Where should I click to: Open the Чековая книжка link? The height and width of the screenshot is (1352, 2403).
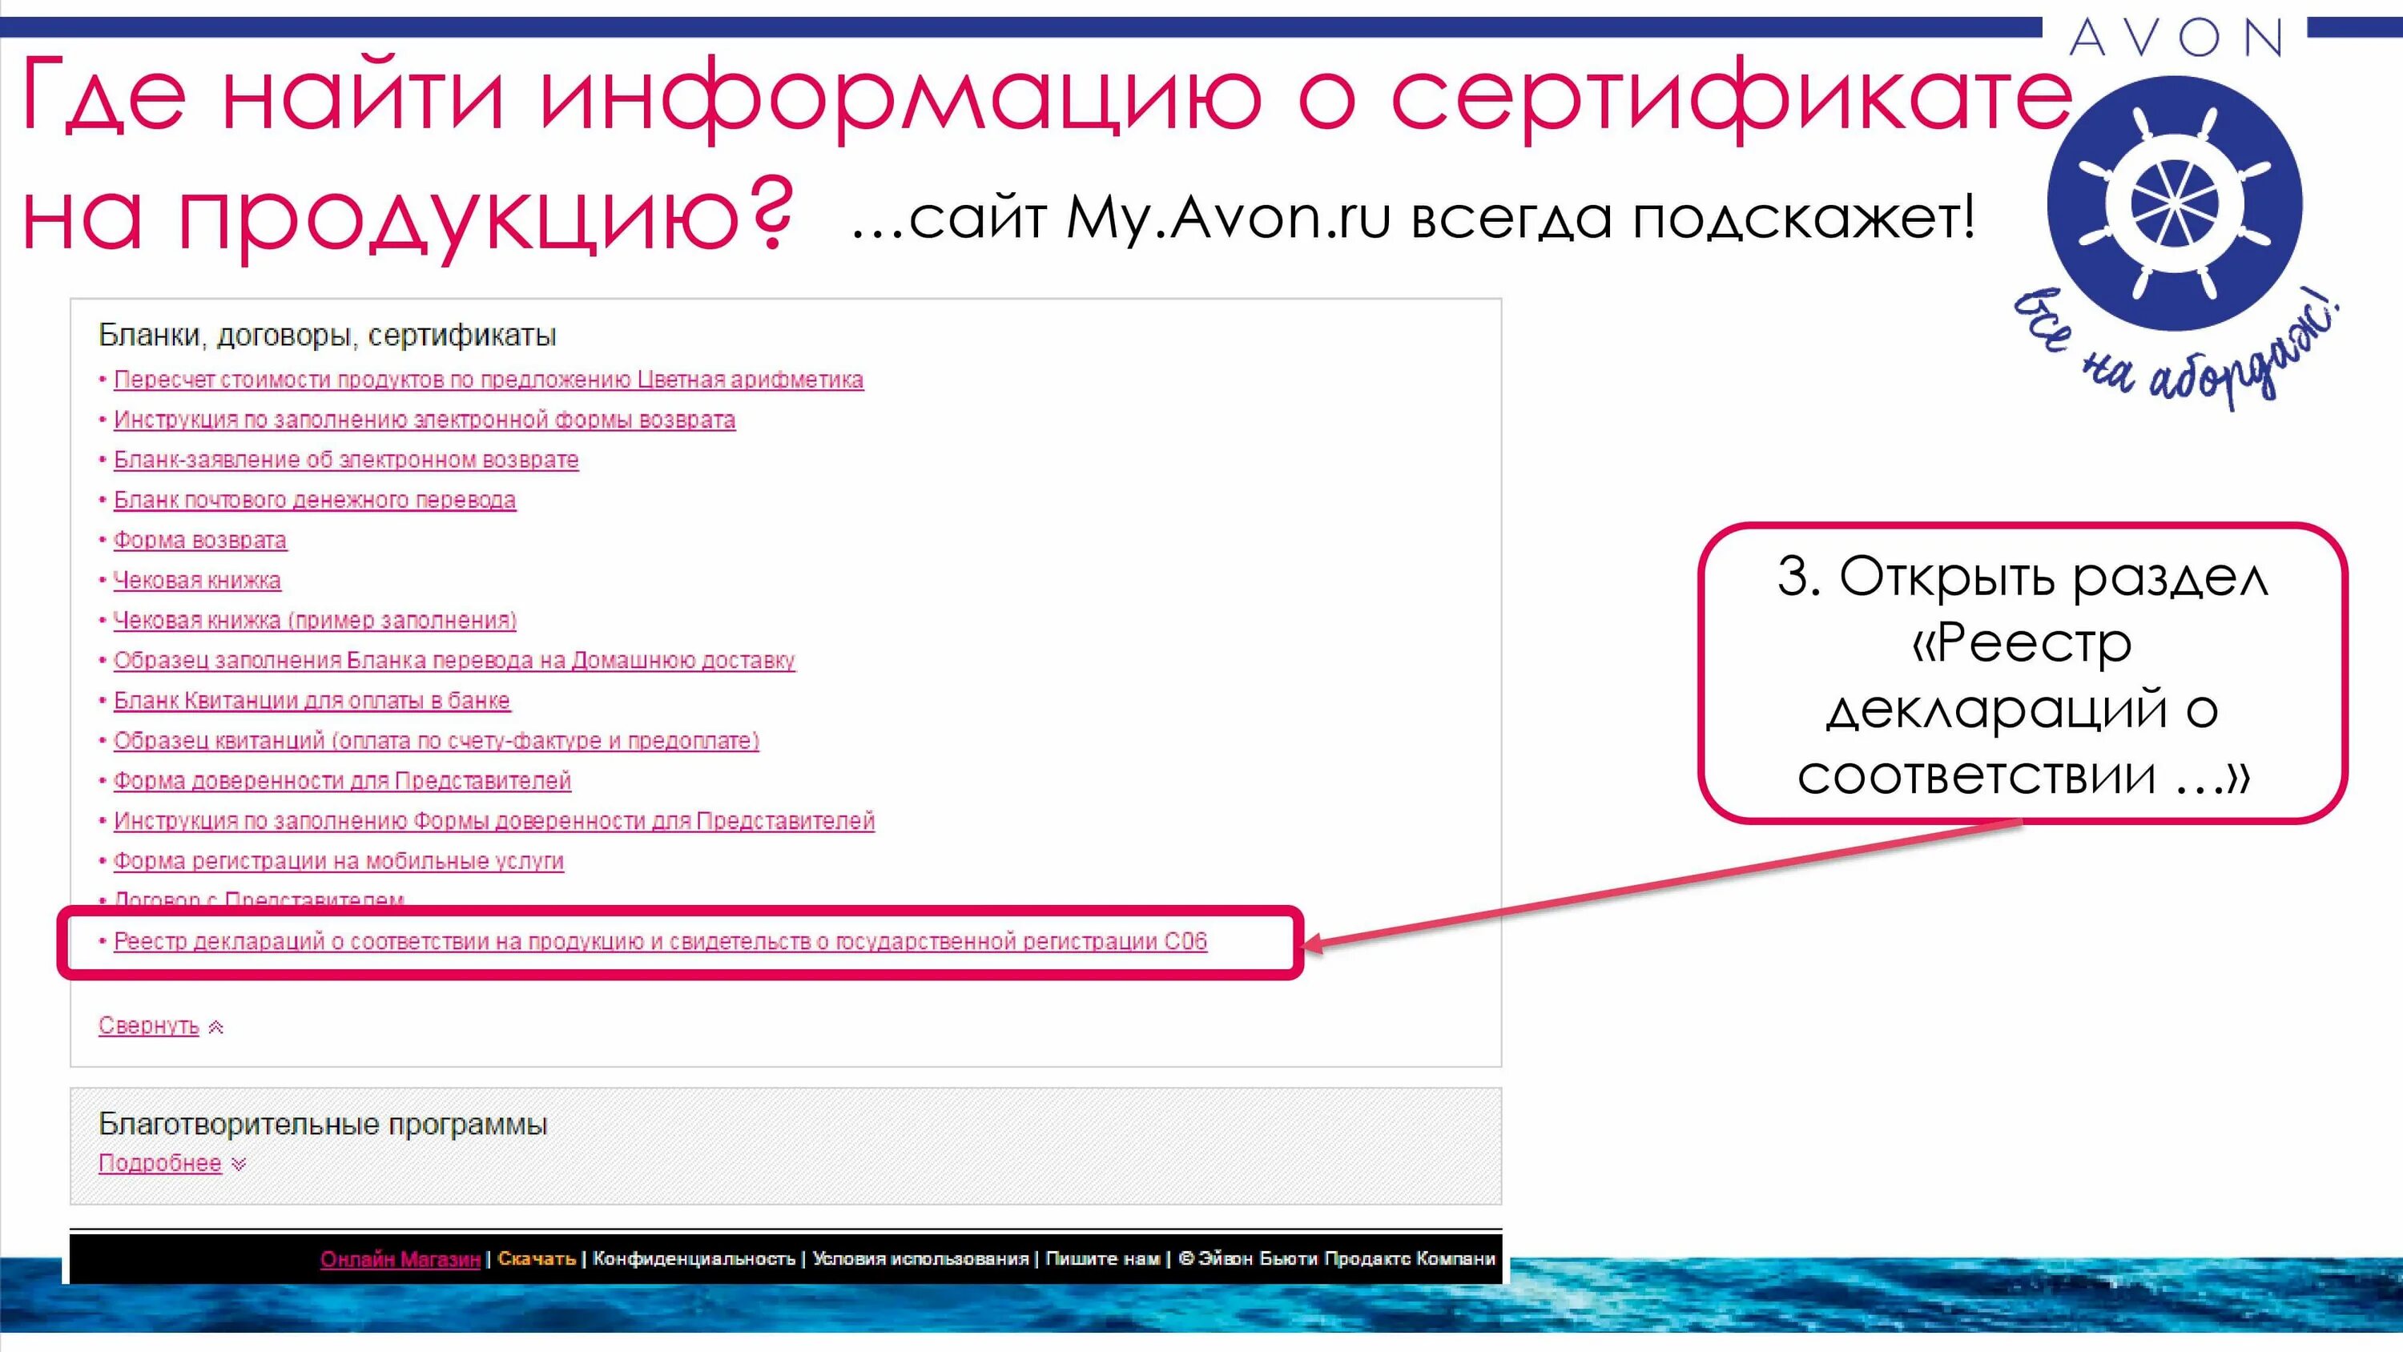[x=197, y=581]
